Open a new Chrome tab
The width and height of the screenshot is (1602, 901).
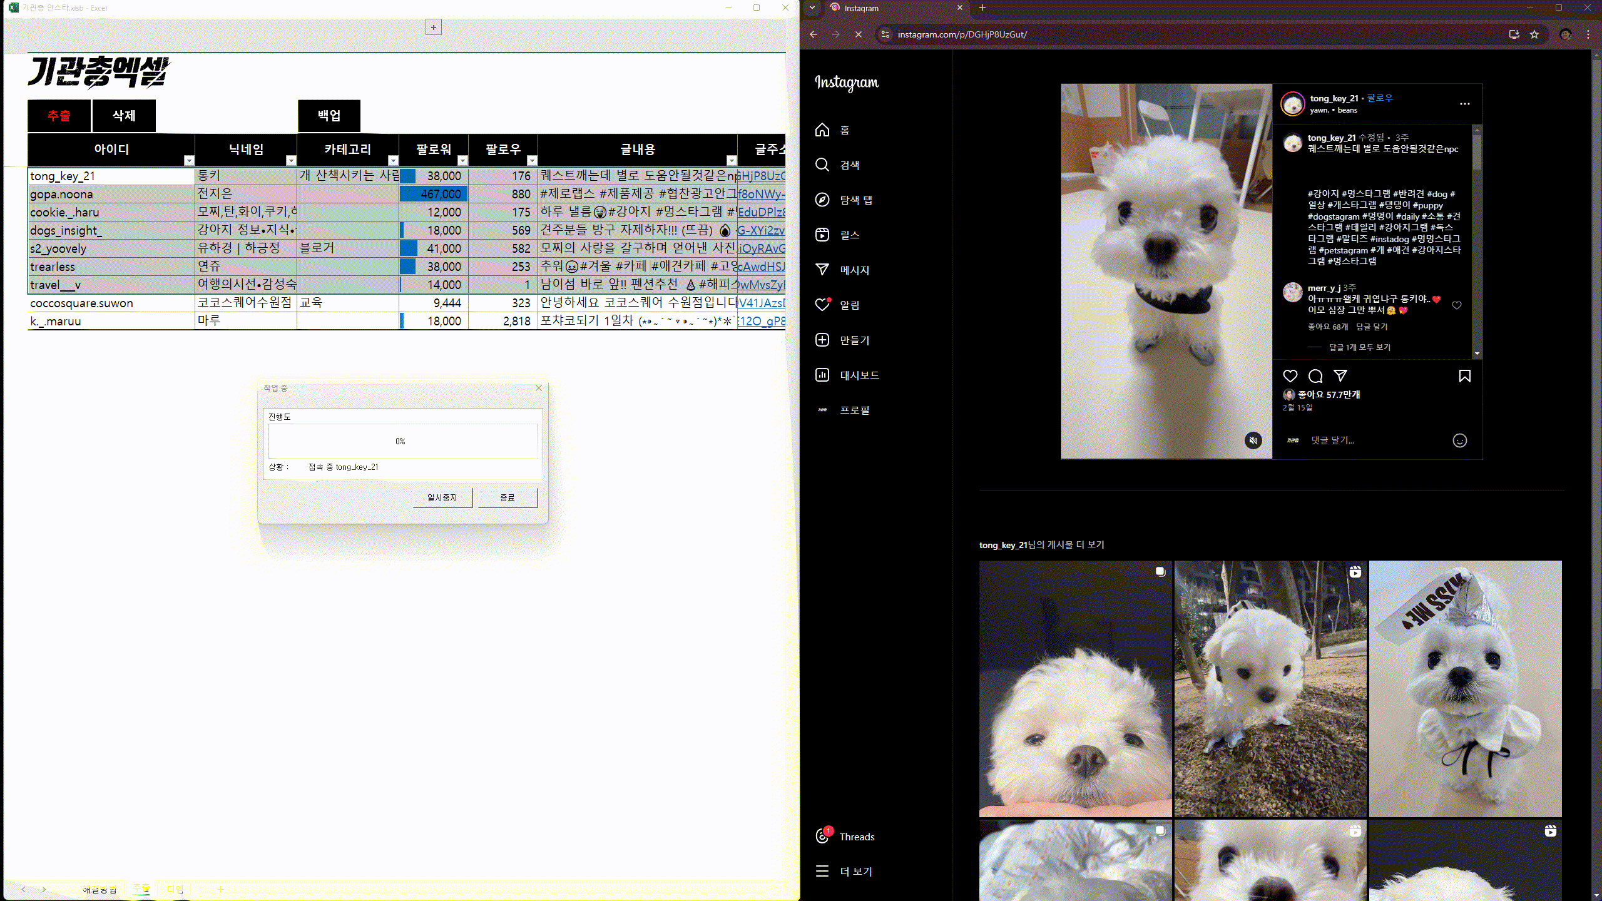click(x=982, y=8)
